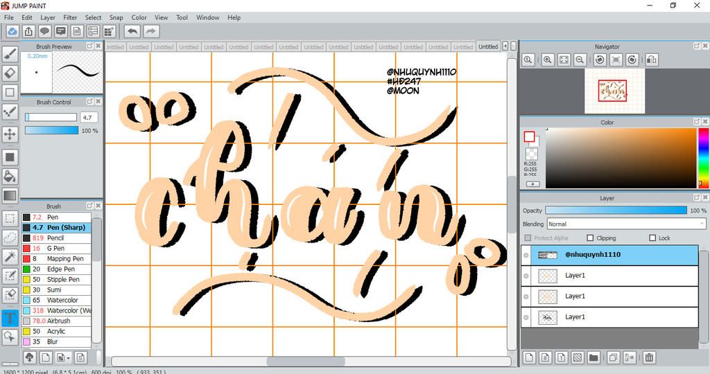The height and width of the screenshot is (374, 710).
Task: Select the Pencil brush
Action: coord(57,238)
